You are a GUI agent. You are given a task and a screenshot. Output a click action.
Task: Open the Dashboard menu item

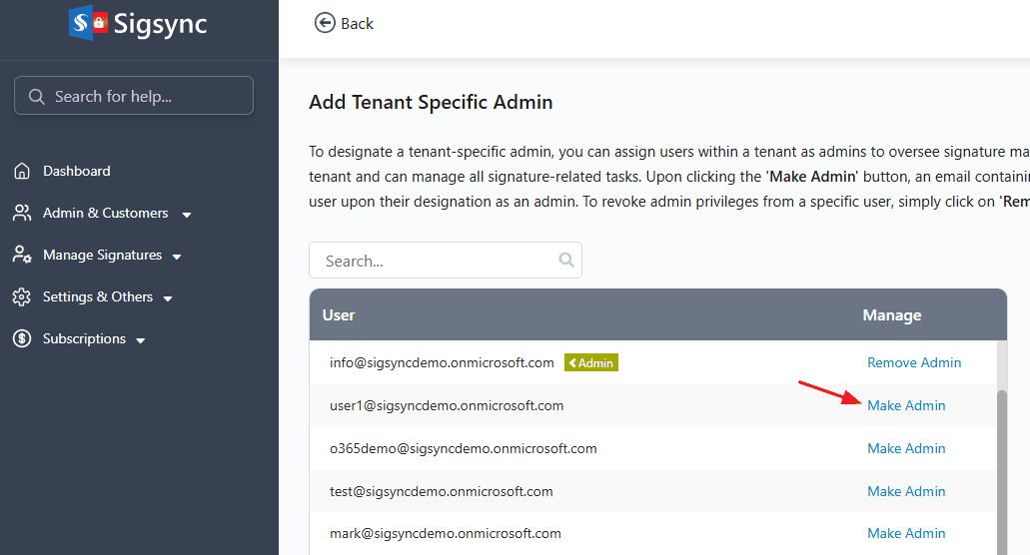(77, 171)
